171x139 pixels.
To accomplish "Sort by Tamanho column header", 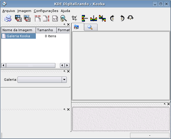I will click(x=46, y=30).
